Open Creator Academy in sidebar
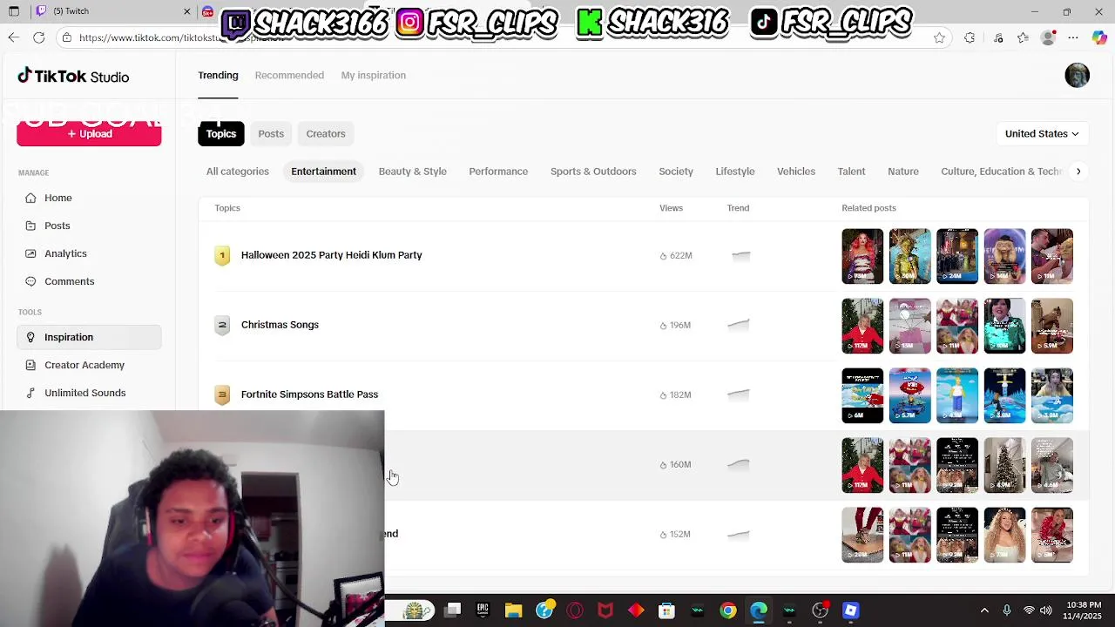The width and height of the screenshot is (1115, 627). point(89,365)
